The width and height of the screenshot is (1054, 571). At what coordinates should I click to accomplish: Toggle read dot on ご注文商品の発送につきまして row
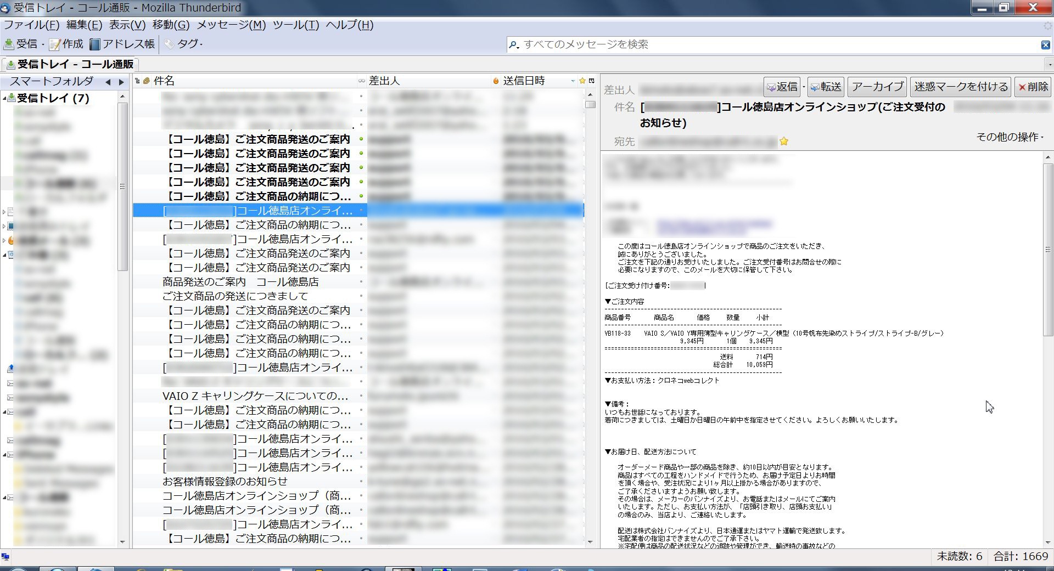click(x=361, y=296)
